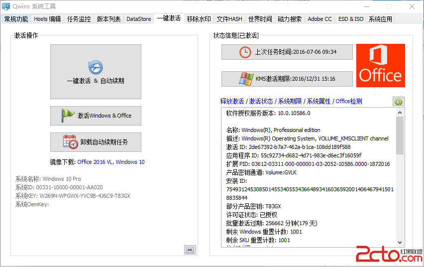Open the 文件HASH tab
This screenshot has width=424, height=267.
coord(229,19)
